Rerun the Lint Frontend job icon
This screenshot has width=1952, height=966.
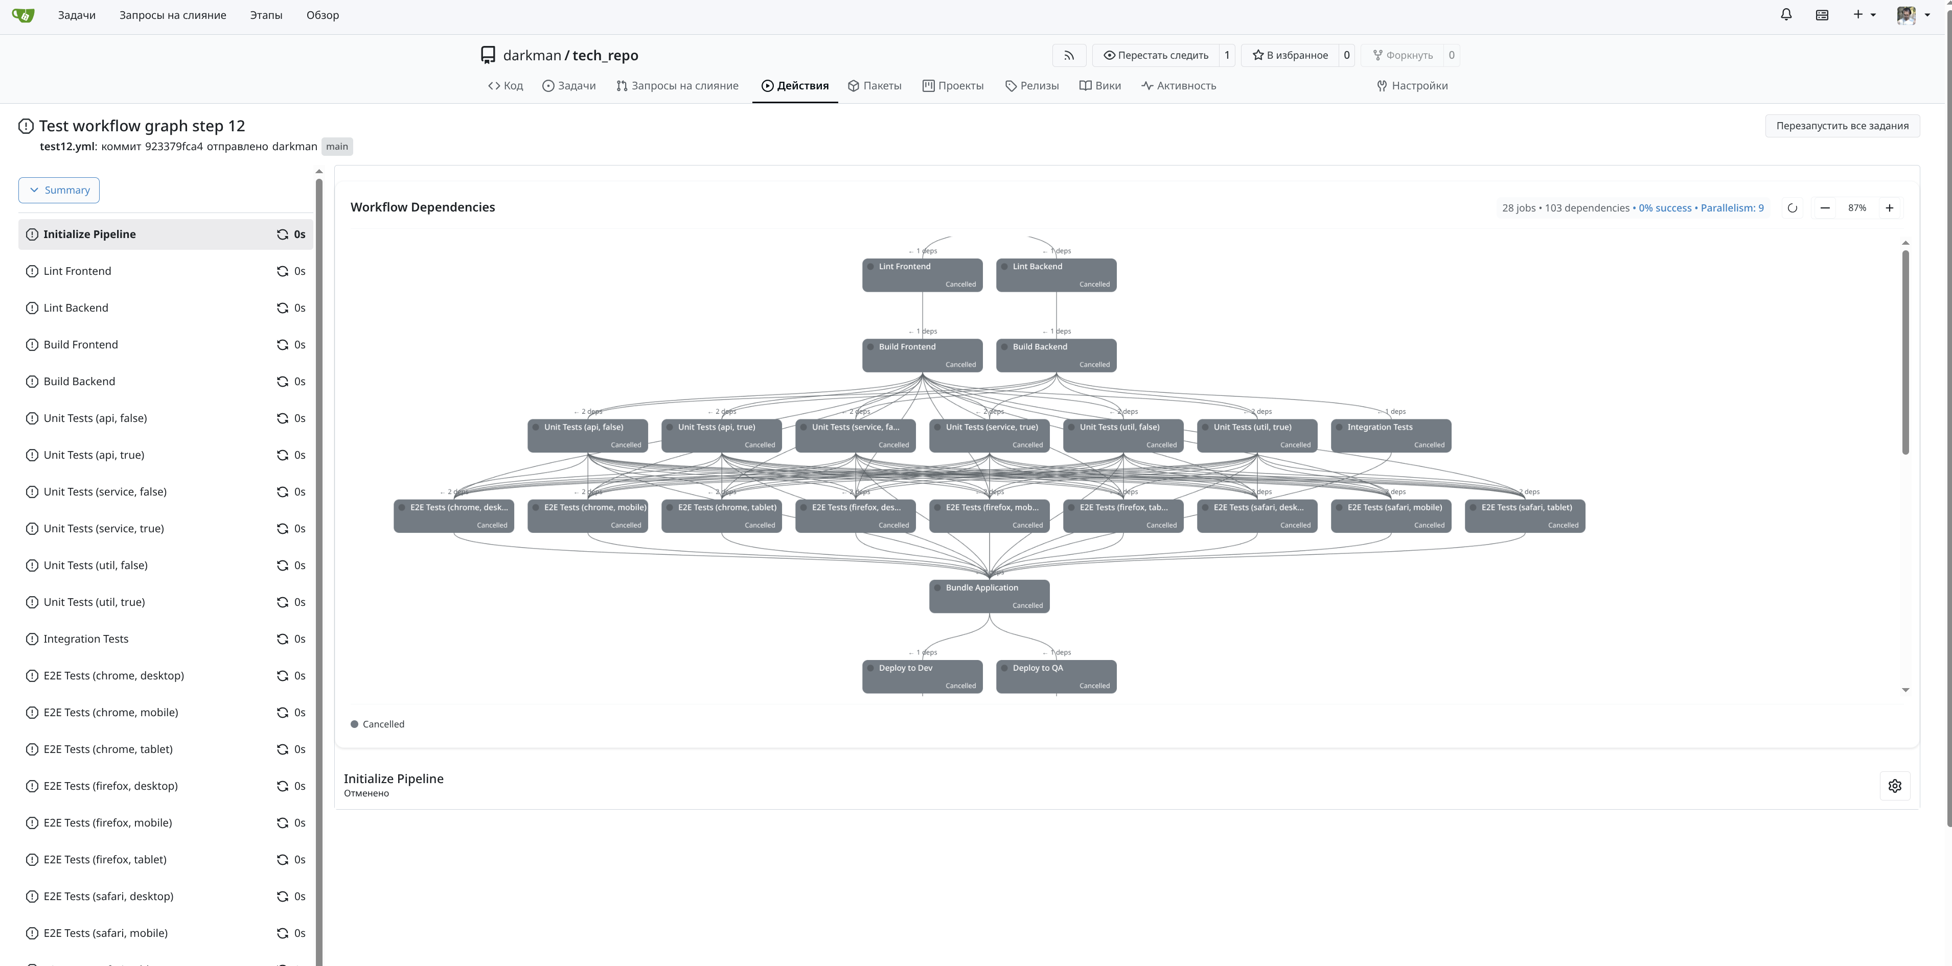click(282, 271)
